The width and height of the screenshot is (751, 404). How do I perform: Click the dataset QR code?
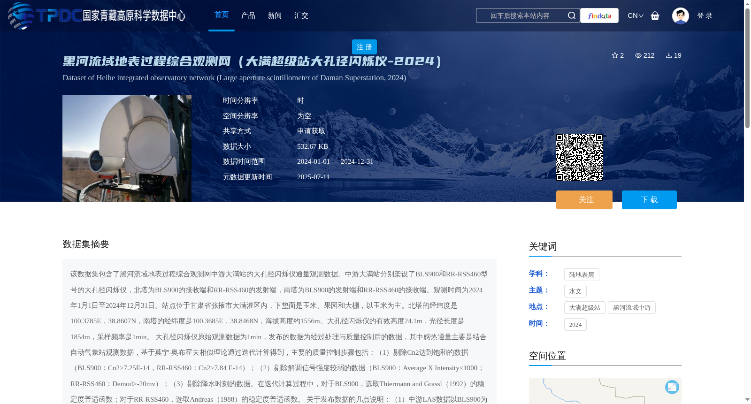click(x=580, y=158)
